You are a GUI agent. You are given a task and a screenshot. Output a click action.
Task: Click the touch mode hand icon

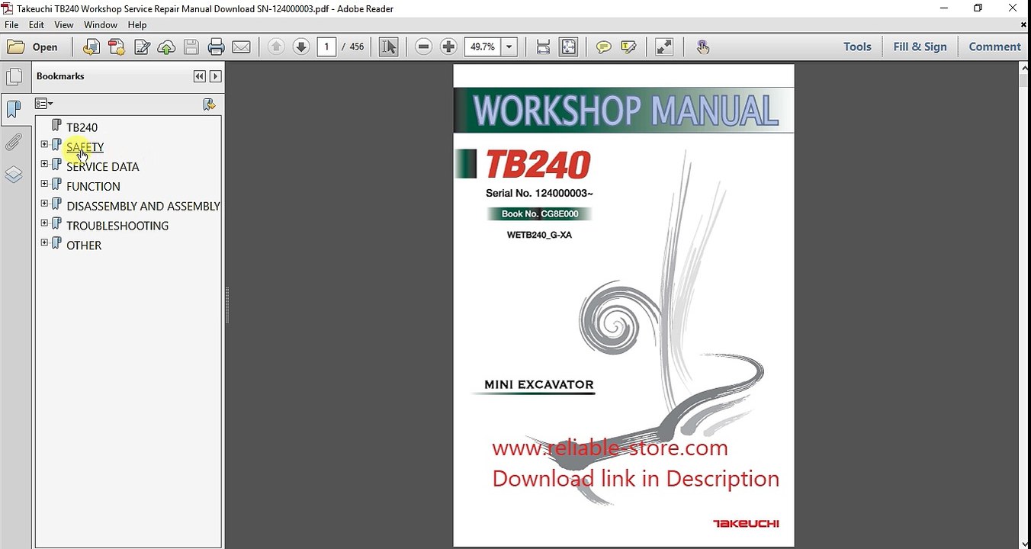tap(703, 47)
